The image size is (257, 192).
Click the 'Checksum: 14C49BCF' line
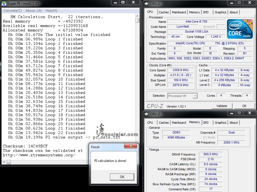click(25, 146)
